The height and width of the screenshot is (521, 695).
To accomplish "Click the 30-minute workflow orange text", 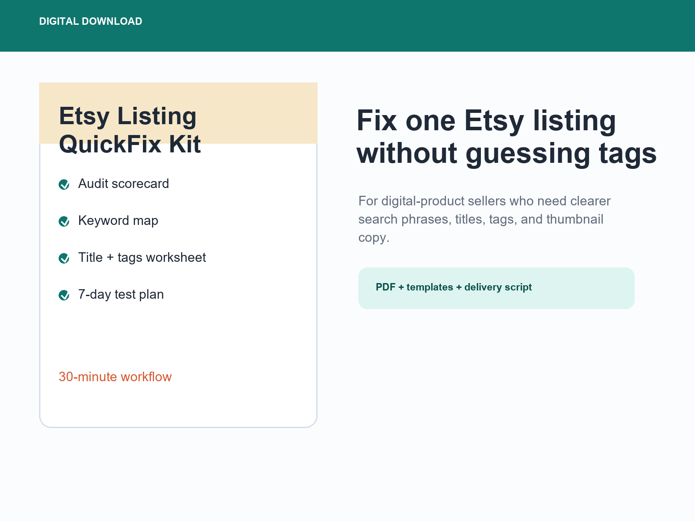I will click(115, 377).
